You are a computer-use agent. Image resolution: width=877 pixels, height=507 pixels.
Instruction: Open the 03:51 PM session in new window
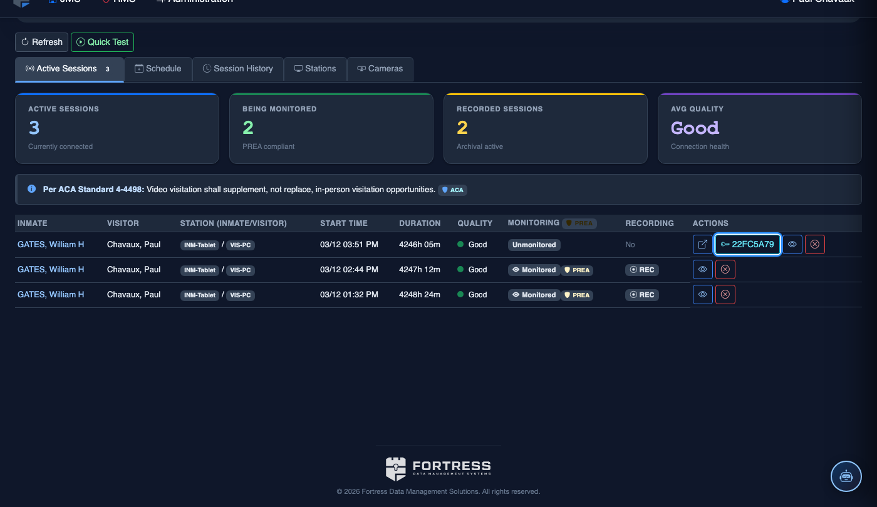coord(703,244)
